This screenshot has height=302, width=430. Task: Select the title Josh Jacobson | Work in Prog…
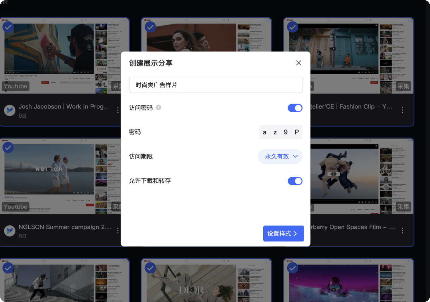(64, 106)
